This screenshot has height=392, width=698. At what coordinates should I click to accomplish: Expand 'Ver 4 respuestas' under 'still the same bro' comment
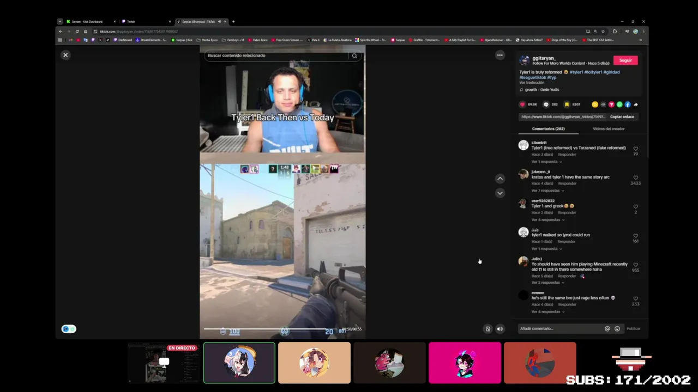coord(547,311)
